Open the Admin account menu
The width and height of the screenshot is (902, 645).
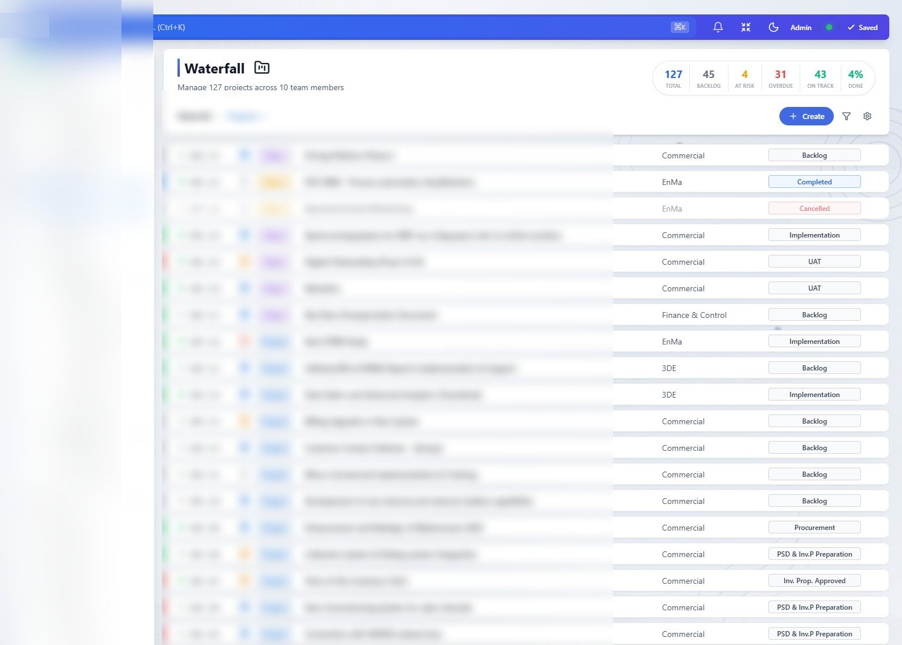pos(801,27)
